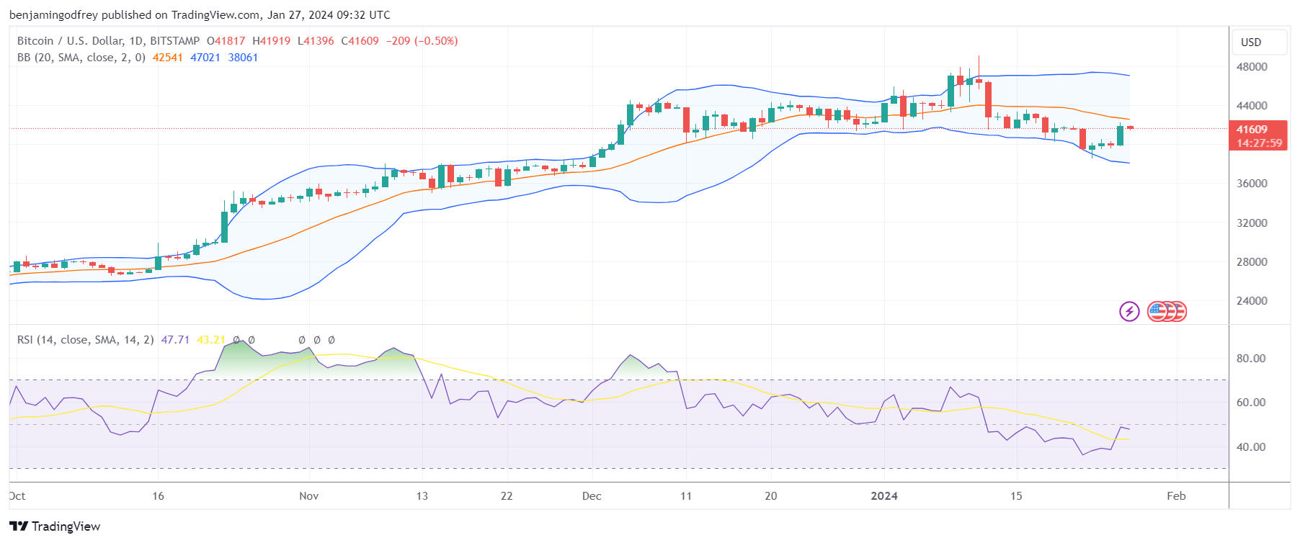Click the Nov date label on time axis
Screen dimensions: 1300x543
[x=308, y=496]
